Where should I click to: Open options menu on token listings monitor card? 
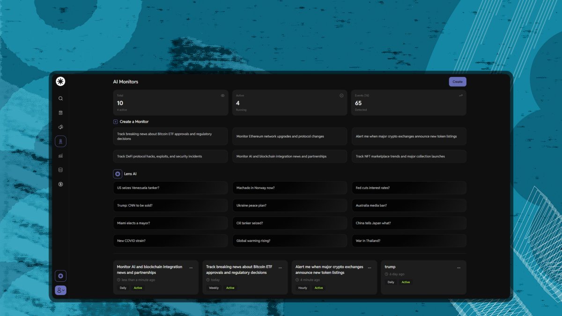pos(370,268)
